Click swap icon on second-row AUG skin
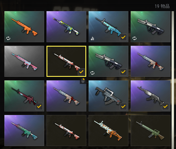The width and height of the screenshot is (176, 149). 92,73
